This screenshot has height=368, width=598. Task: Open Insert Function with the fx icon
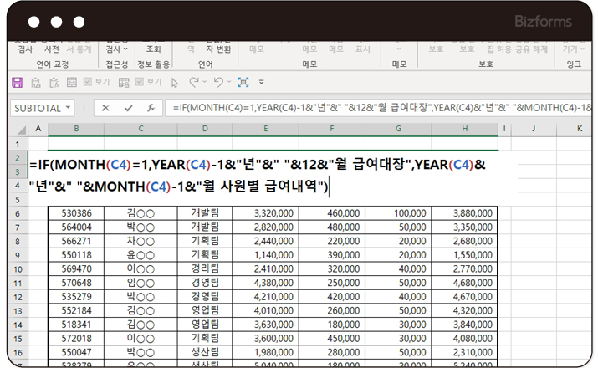(151, 108)
